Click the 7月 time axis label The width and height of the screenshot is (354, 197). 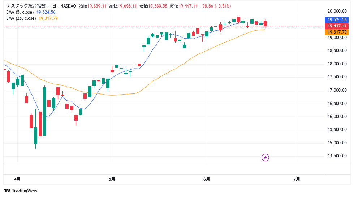click(297, 179)
